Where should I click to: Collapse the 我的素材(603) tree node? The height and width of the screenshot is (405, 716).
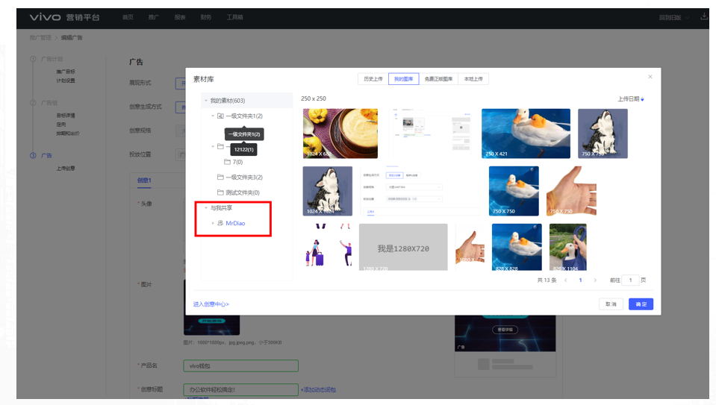point(205,101)
